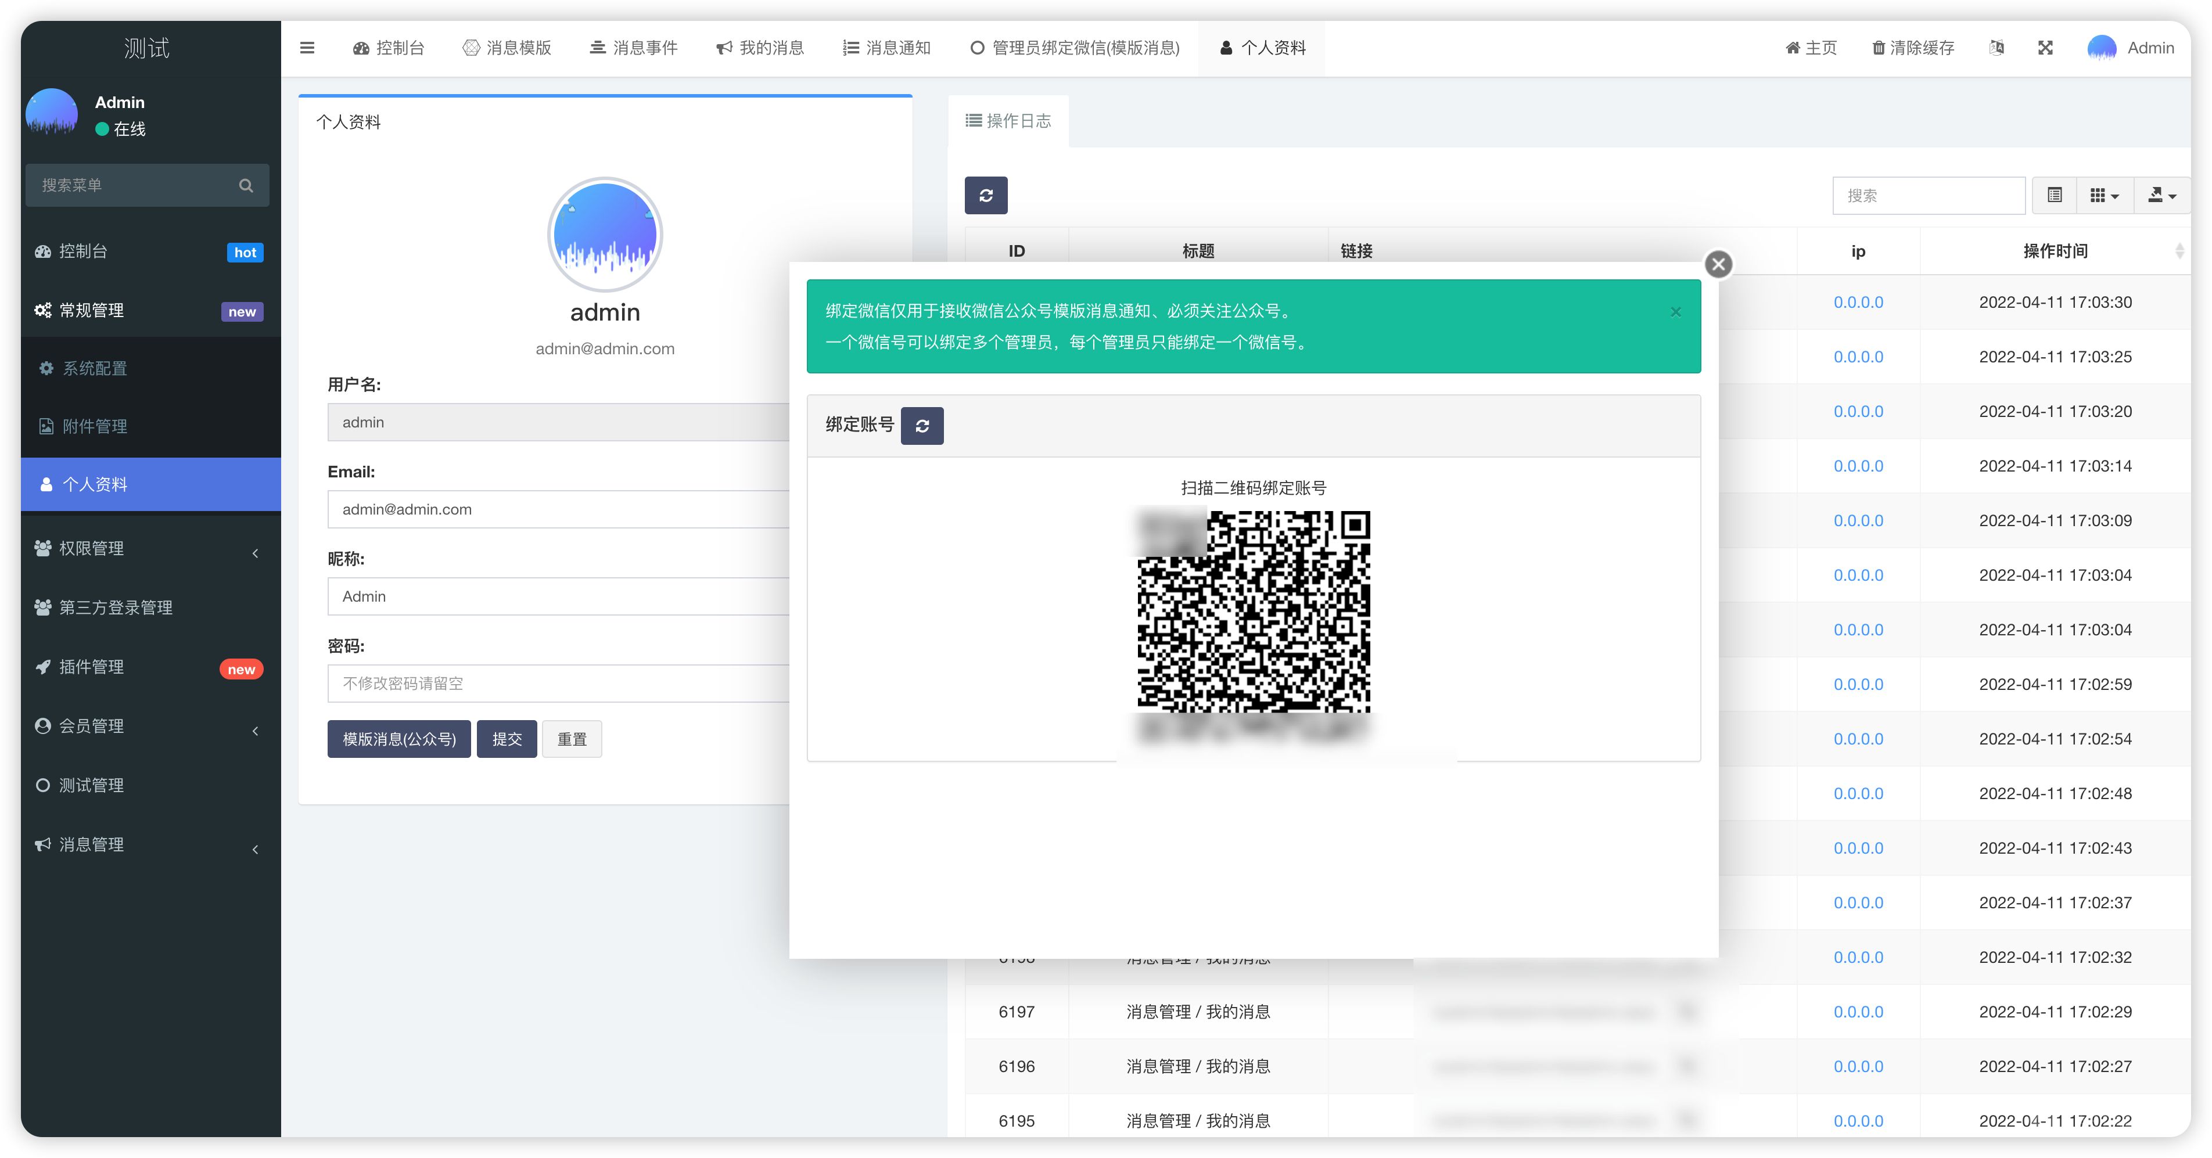Screen dimensions: 2212x1158
Task: Open 插件管理 in the sidebar
Action: [x=151, y=667]
